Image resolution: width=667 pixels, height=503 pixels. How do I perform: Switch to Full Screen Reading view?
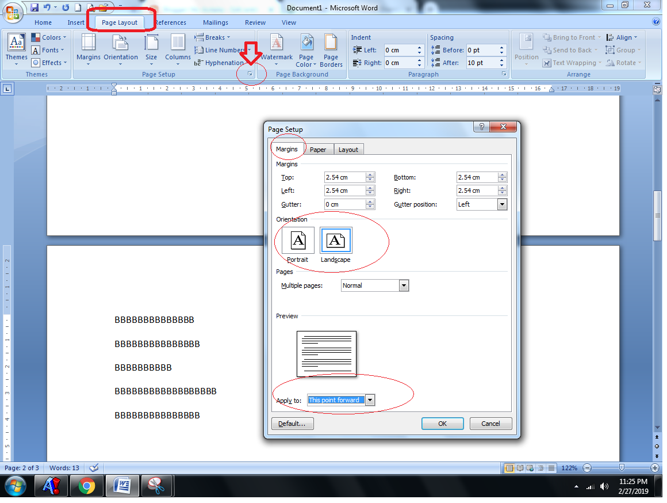click(x=520, y=468)
